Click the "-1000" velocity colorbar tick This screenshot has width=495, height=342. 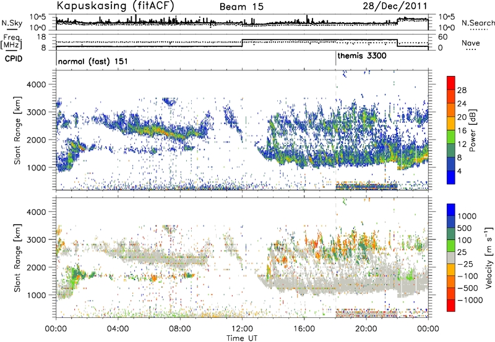point(470,300)
